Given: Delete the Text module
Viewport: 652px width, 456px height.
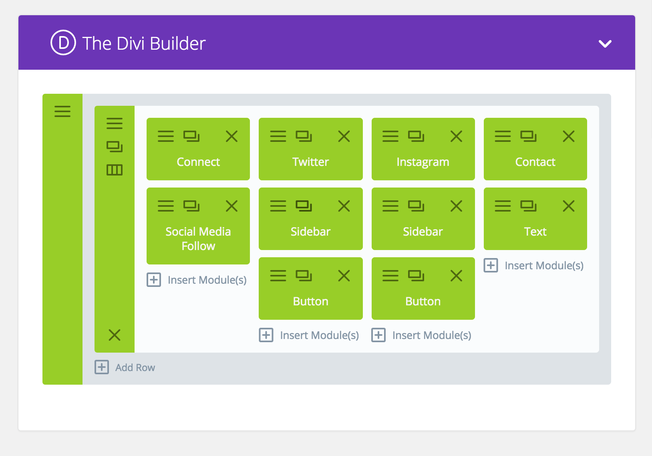Looking at the screenshot, I should 569,206.
